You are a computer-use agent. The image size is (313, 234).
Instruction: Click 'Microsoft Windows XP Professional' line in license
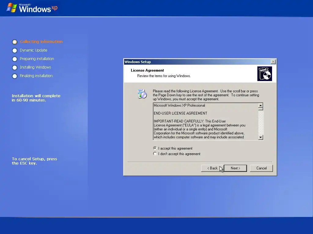(x=179, y=105)
